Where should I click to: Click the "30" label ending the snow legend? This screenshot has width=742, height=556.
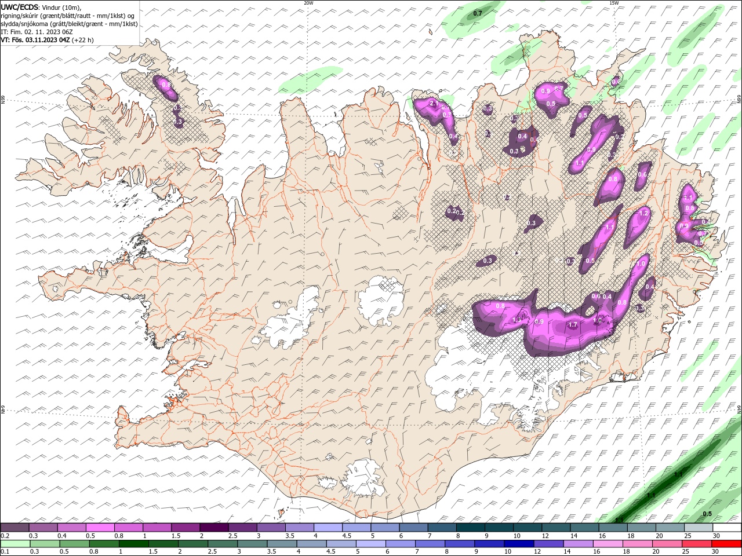tap(716, 536)
